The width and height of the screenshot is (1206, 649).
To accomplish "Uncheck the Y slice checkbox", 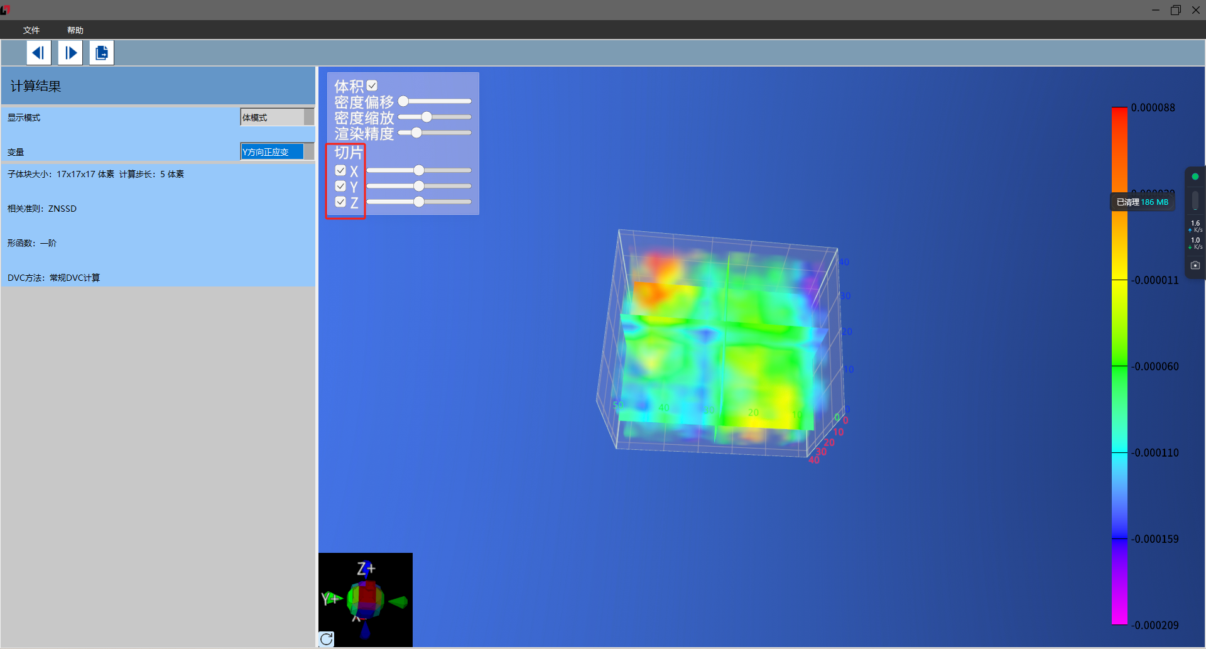I will pyautogui.click(x=340, y=186).
